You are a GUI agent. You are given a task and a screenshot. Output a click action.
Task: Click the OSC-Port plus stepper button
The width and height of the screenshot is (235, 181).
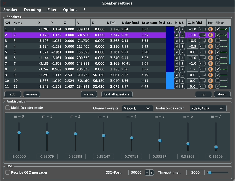[151, 172]
